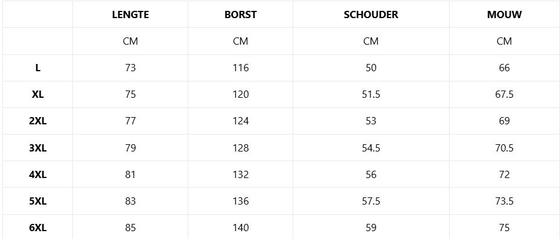This screenshot has height=239, width=560.
Task: Click the 51.5 schouder value for XL
Action: point(371,94)
